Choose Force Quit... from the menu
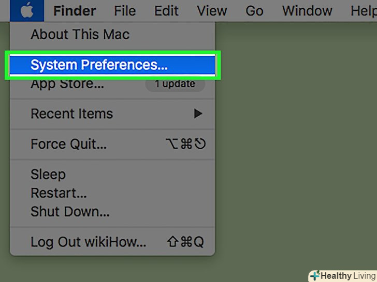Image resolution: width=377 pixels, height=282 pixels. pos(68,144)
